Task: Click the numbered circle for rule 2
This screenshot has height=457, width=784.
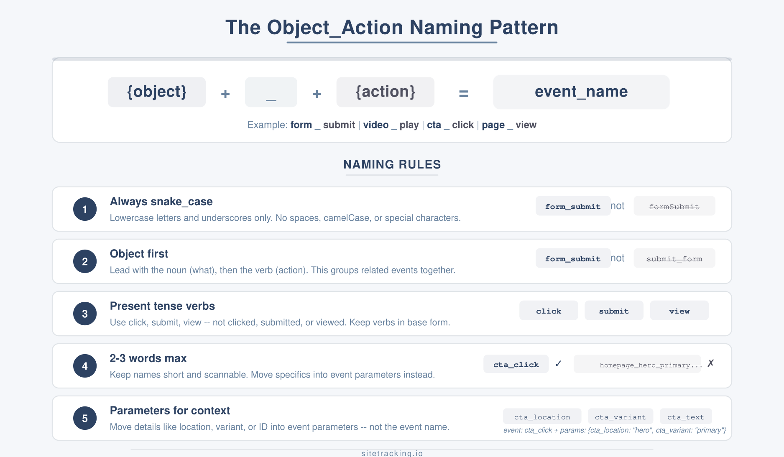Action: pyautogui.click(x=84, y=261)
